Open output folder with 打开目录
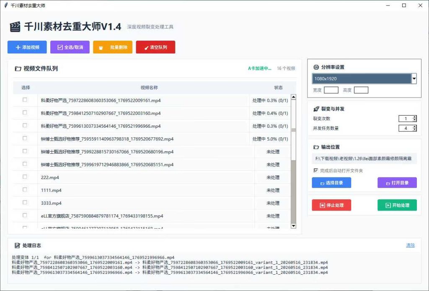Viewport: 429px width, 291px height. [397, 183]
